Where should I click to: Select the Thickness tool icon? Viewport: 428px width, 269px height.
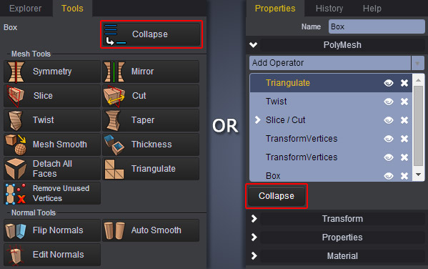[x=114, y=145]
